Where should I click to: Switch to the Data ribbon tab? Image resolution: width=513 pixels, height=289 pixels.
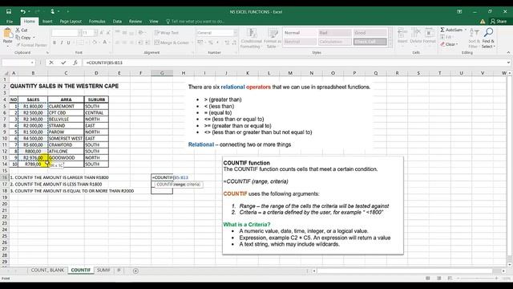tap(117, 22)
